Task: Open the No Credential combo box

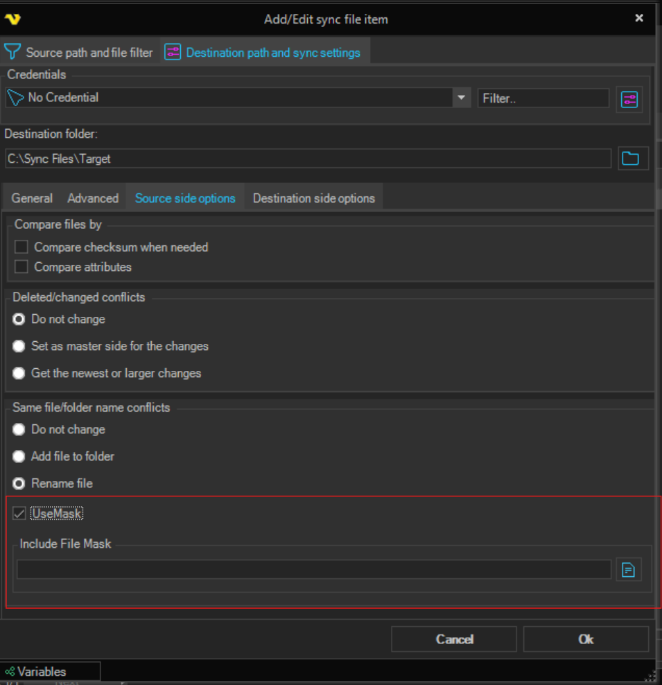Action: [x=229, y=98]
